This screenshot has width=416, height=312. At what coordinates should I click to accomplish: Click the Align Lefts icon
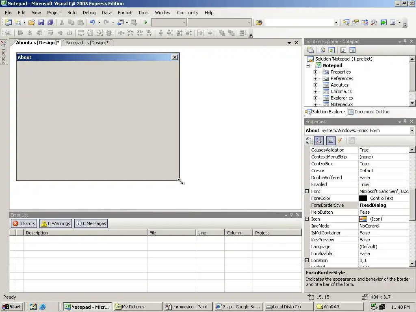pyautogui.click(x=20, y=33)
